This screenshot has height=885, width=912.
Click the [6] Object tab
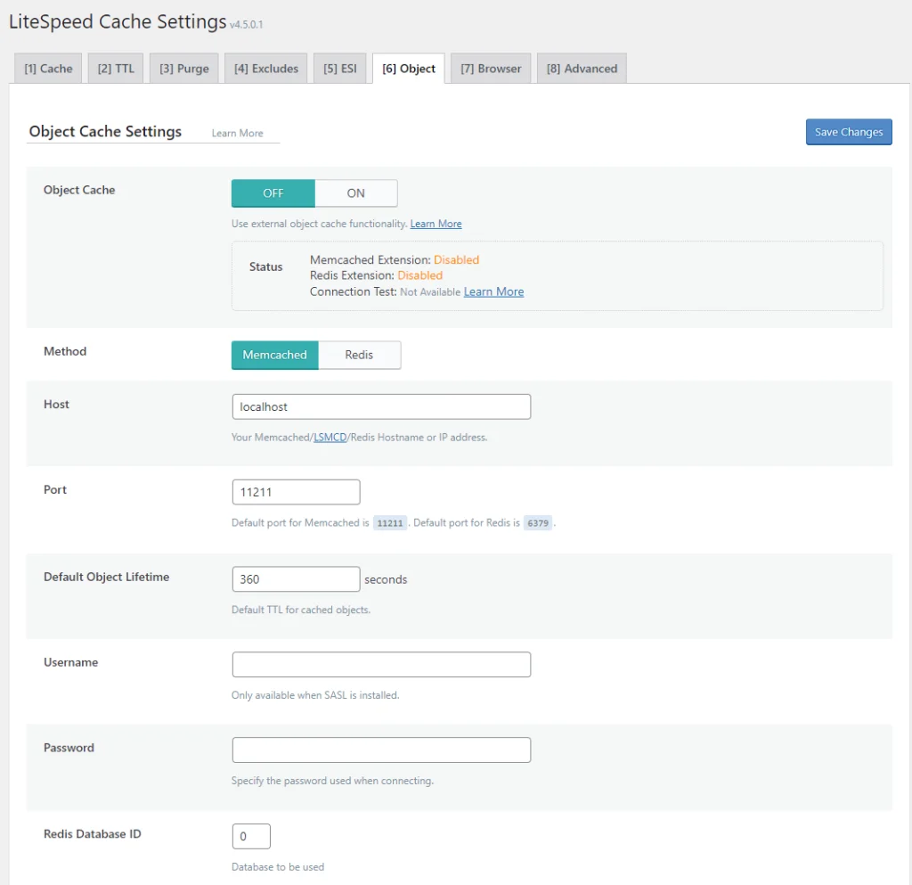pyautogui.click(x=408, y=69)
